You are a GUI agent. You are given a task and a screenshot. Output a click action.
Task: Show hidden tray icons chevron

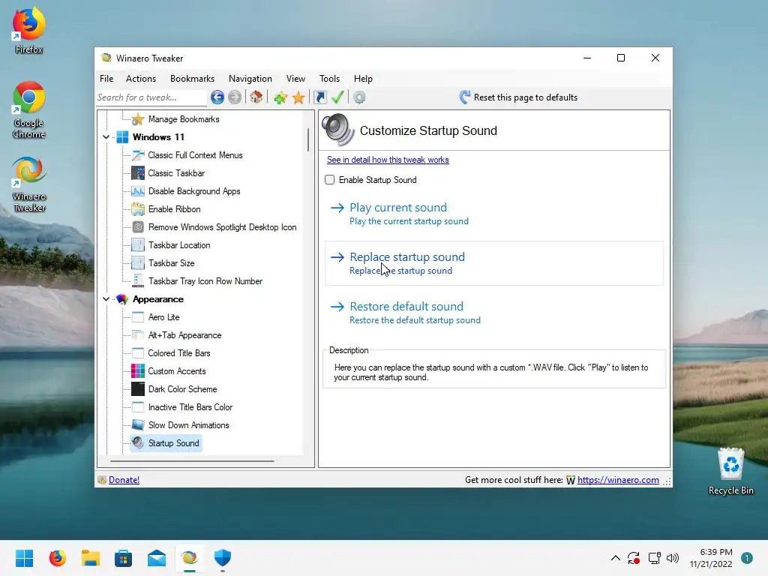[616, 558]
